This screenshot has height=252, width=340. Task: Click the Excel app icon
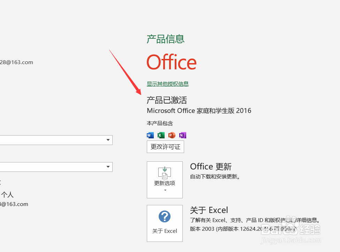click(161, 135)
